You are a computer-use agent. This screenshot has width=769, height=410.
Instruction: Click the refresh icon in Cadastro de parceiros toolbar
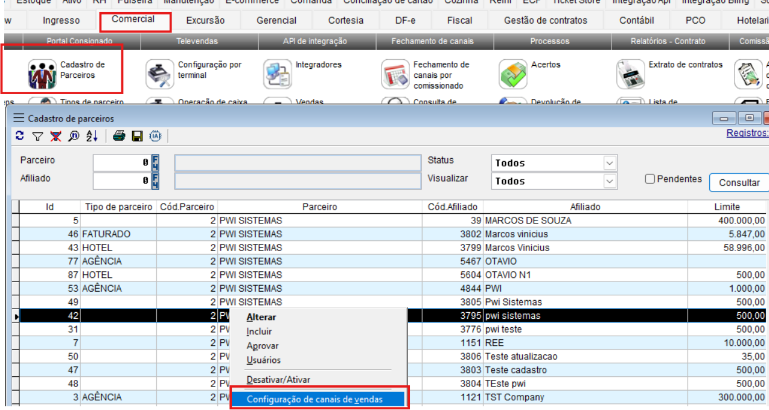(21, 136)
